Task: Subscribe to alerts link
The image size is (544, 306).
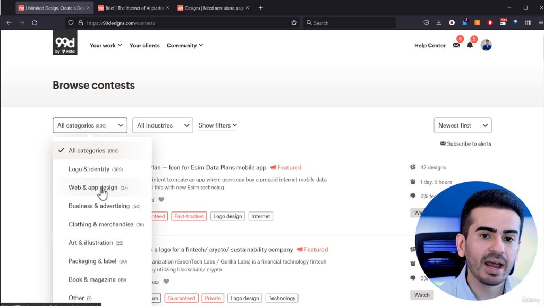Action: (x=465, y=143)
